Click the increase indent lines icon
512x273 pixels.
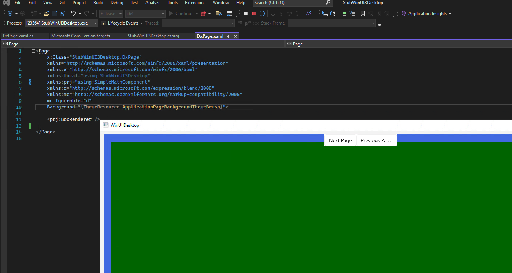pos(344,14)
